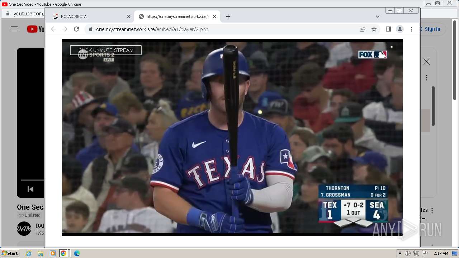Share this page using the share icon

tap(363, 29)
